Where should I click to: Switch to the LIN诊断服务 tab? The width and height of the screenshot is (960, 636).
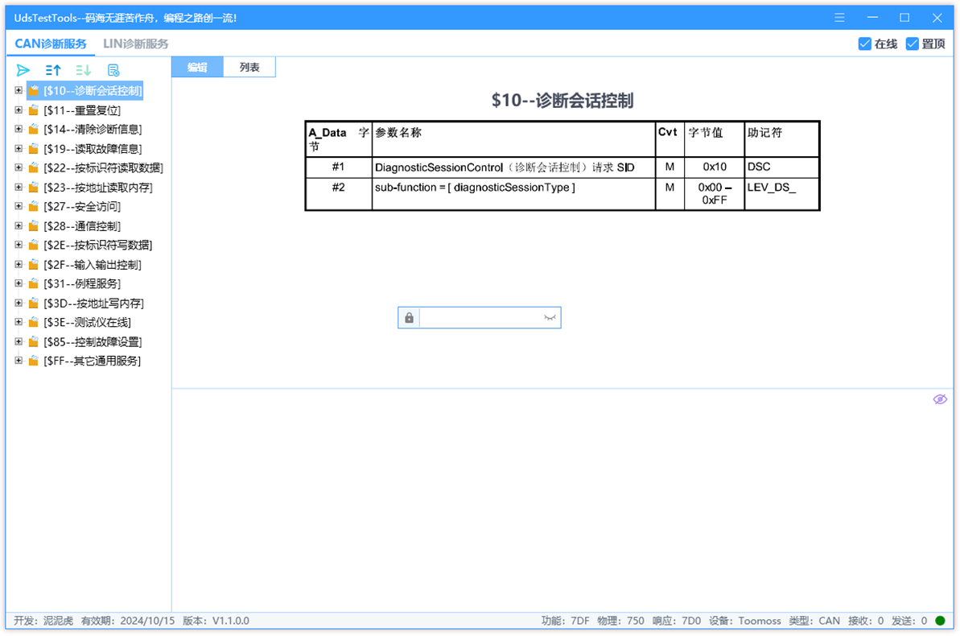[x=135, y=43]
